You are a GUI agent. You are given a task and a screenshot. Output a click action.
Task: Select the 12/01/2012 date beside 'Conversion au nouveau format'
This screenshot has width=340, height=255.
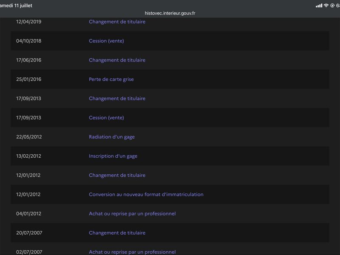28,195
